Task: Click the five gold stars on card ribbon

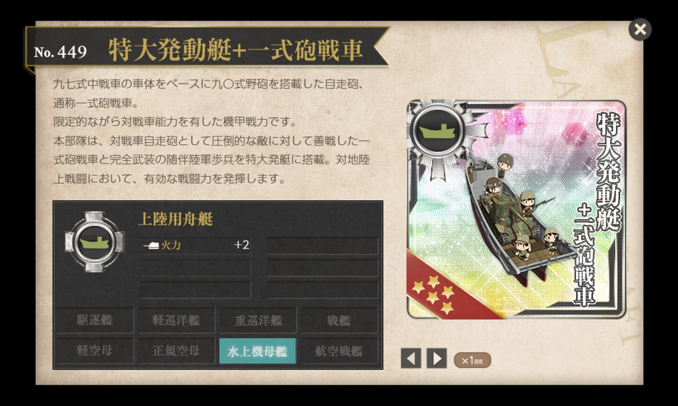Action: point(433,294)
